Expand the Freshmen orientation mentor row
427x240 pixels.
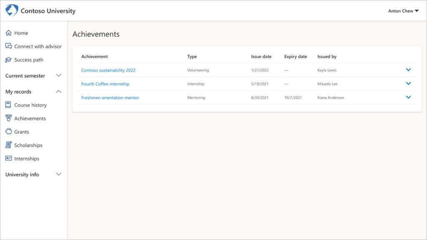pos(408,97)
